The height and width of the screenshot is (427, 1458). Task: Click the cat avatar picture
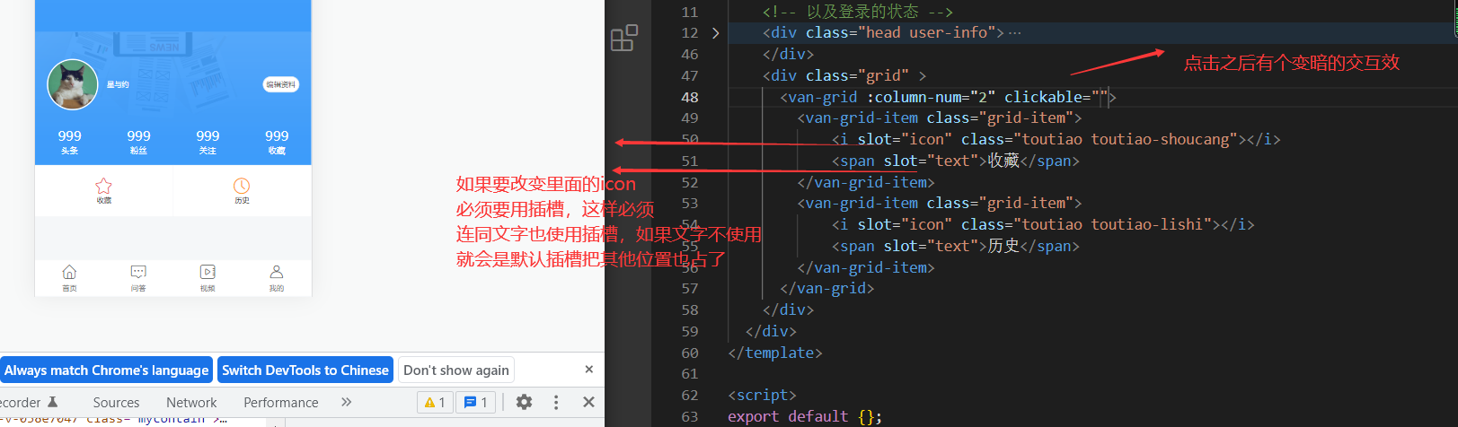tap(72, 84)
